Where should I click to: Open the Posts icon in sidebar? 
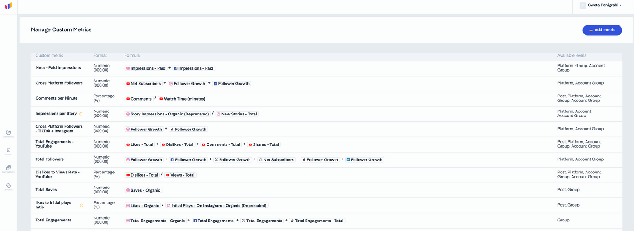click(8, 150)
